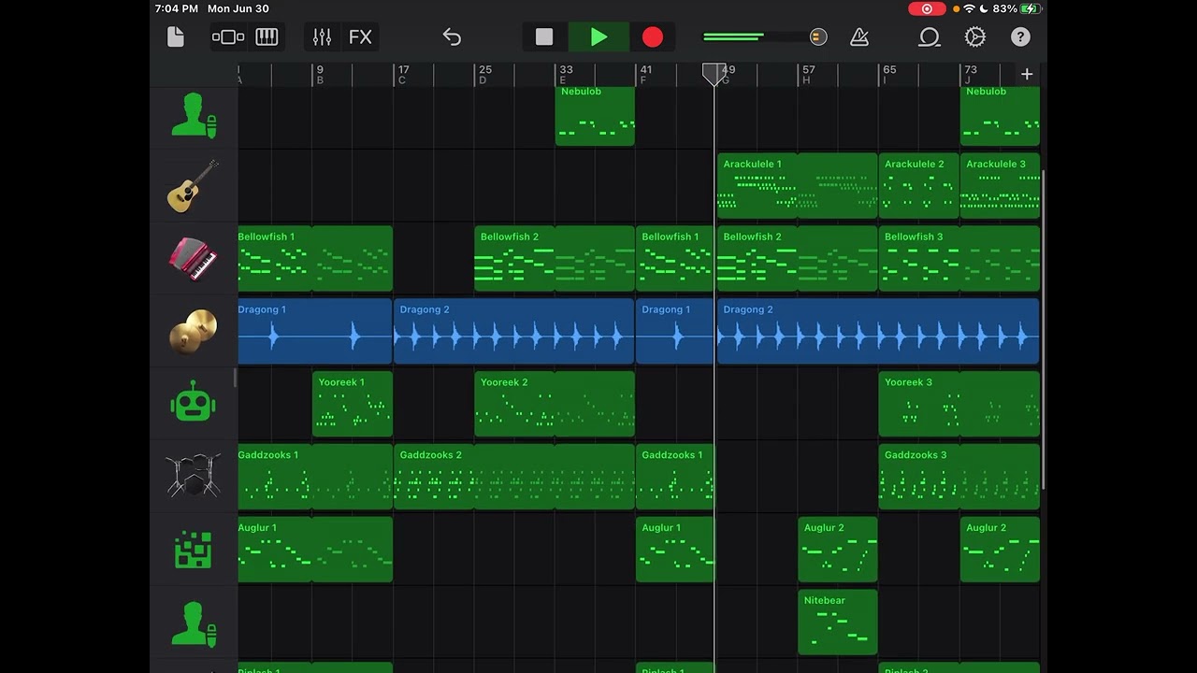Screen dimensions: 1197x673
Task: Select the Arackulele 1 region
Action: [x=798, y=186]
